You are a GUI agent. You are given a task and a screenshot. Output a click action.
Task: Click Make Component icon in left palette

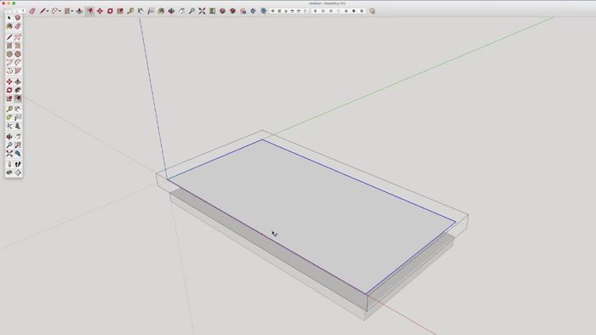(x=18, y=18)
